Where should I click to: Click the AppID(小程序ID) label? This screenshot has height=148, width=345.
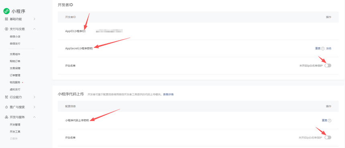click(75, 31)
